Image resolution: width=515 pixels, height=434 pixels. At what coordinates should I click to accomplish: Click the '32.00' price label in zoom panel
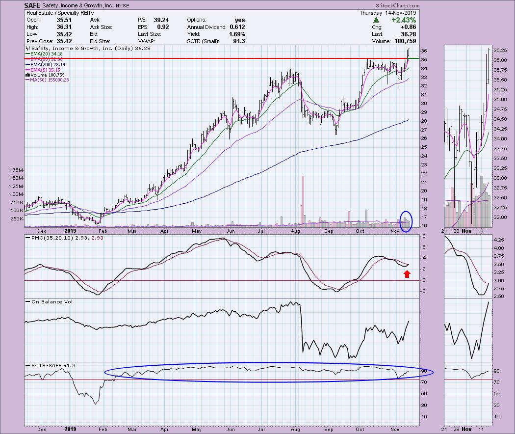tap(500, 217)
